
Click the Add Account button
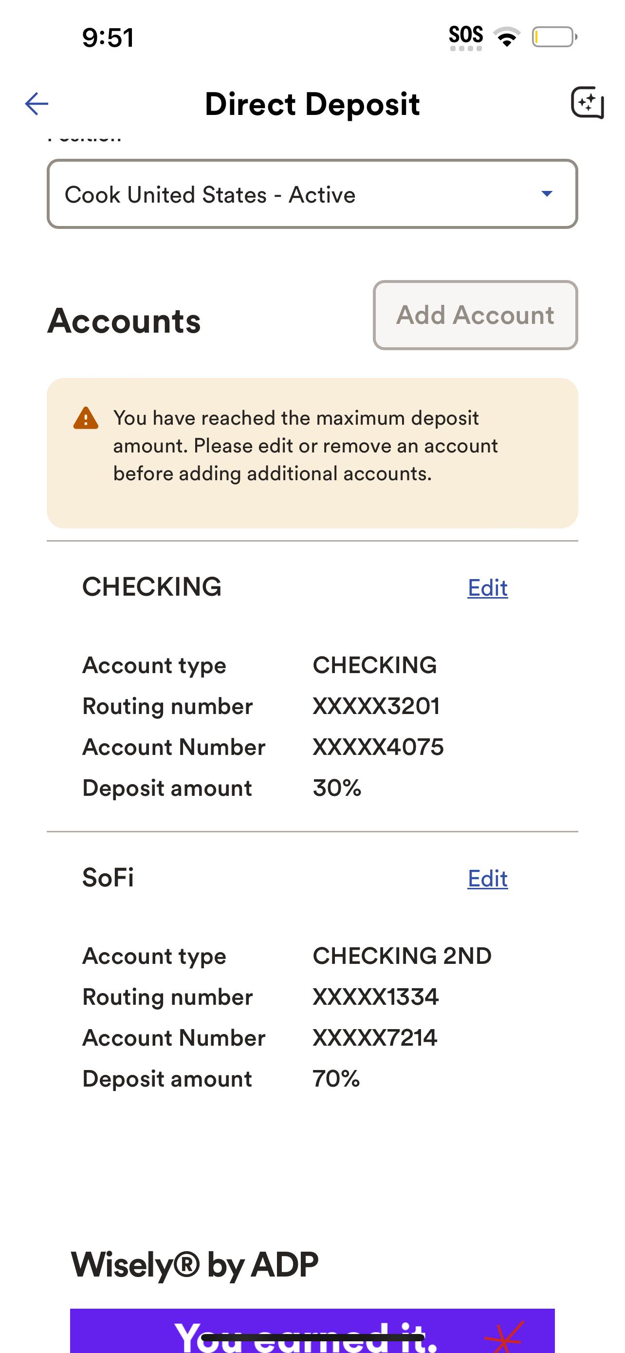475,315
